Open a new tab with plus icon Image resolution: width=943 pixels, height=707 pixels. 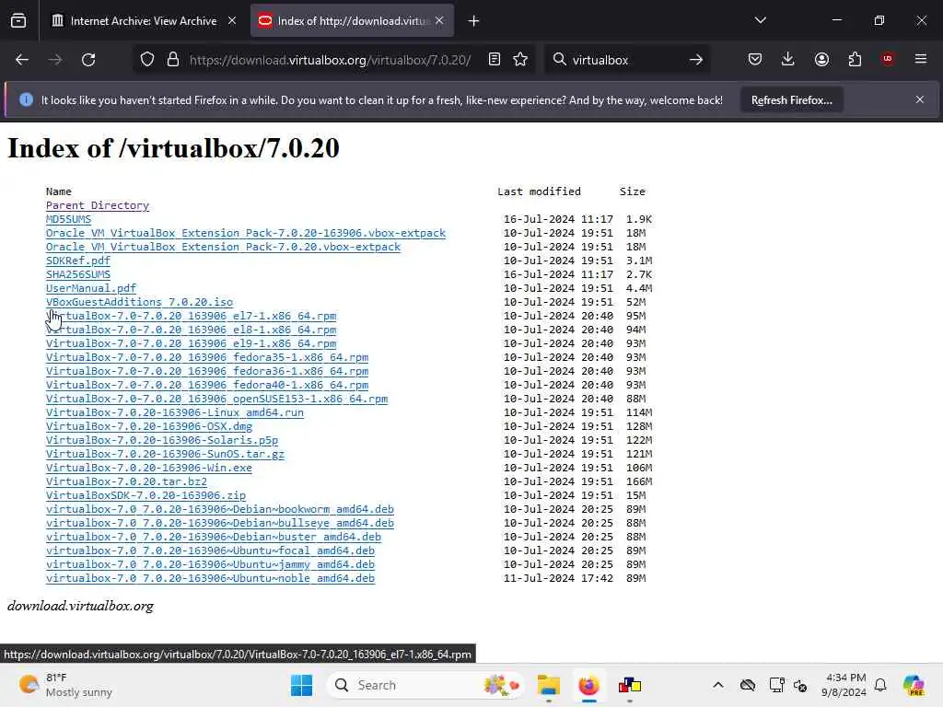474,21
